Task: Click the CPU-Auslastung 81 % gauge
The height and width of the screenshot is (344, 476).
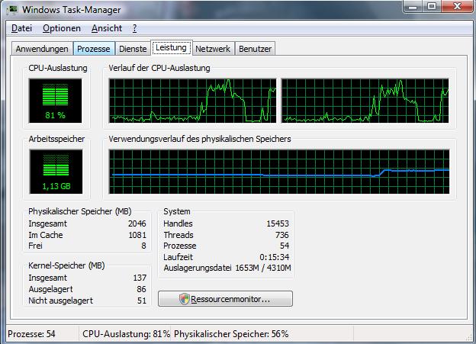Action: point(55,101)
